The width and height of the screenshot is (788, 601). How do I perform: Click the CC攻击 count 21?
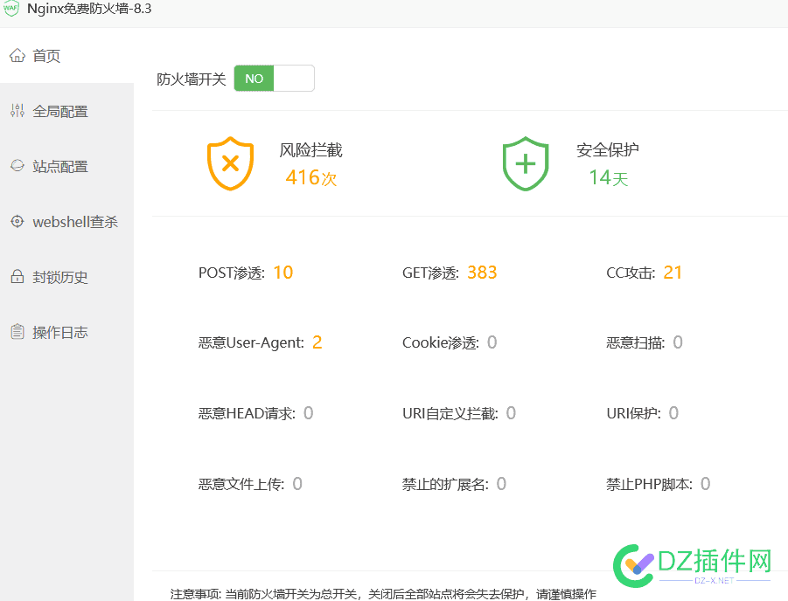coord(673,273)
